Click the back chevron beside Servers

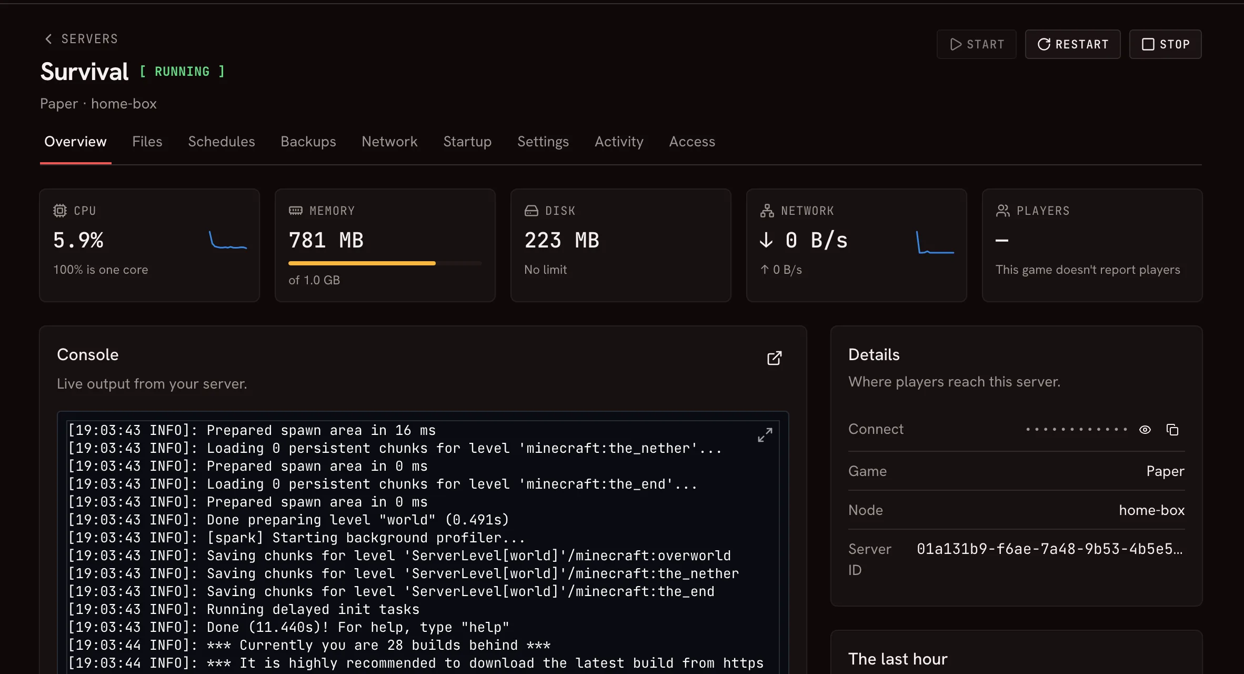click(x=48, y=39)
